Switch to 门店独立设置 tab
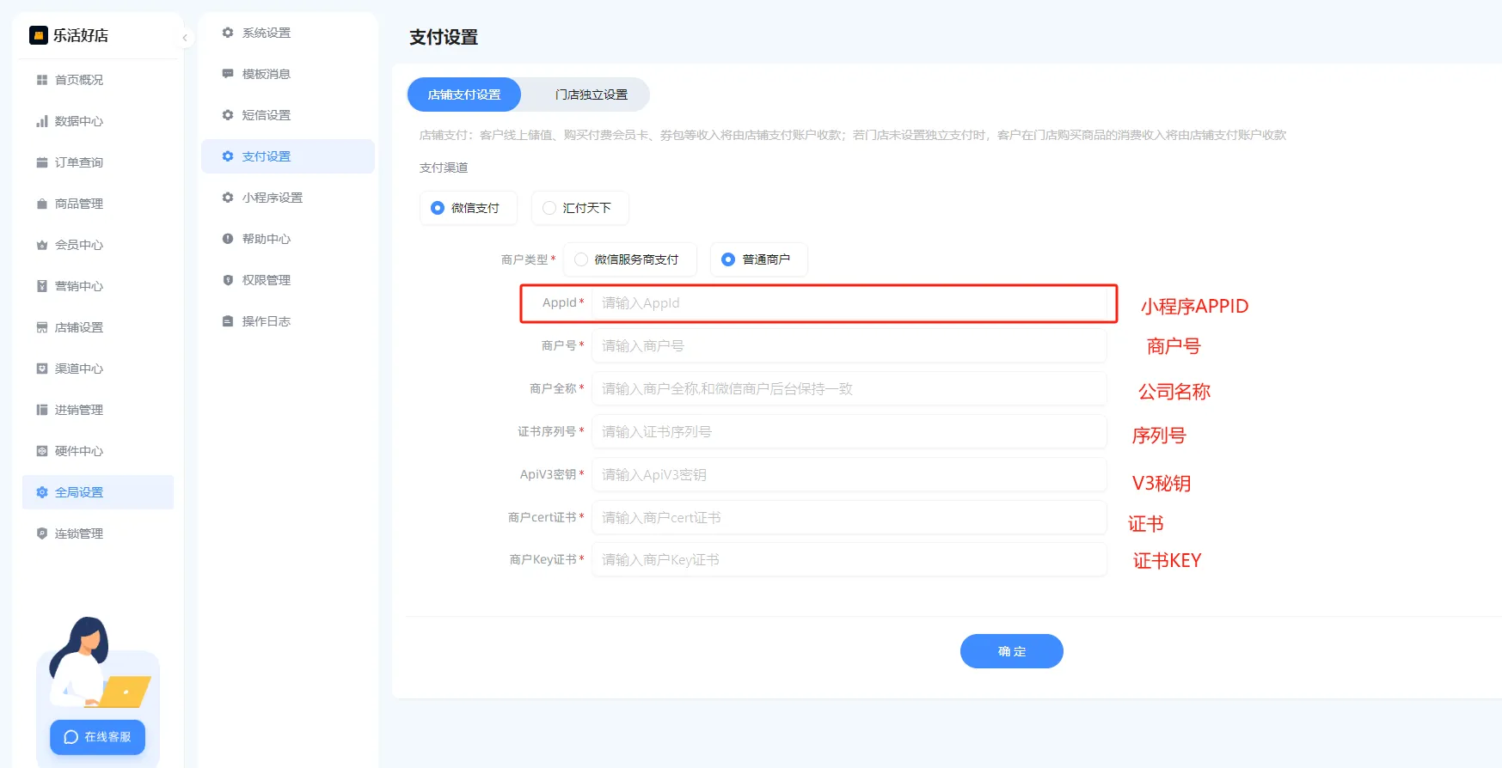The width and height of the screenshot is (1502, 768). coord(592,94)
